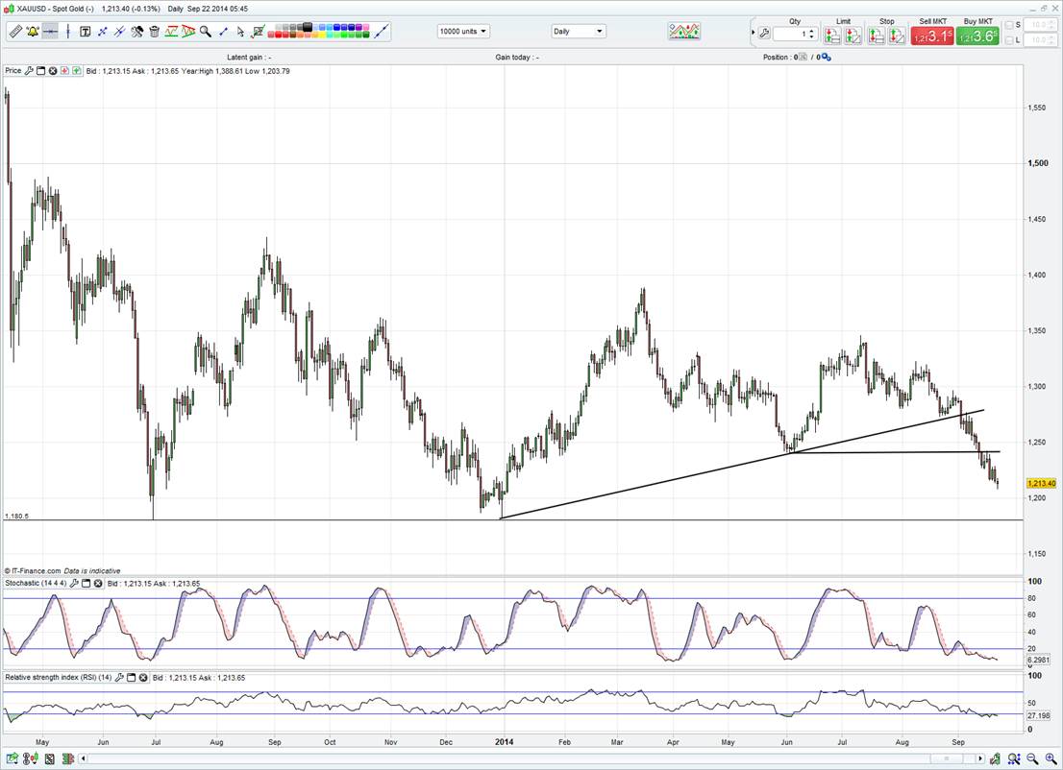Click the alarm bell alert icon
This screenshot has width=1063, height=770.
(x=33, y=32)
